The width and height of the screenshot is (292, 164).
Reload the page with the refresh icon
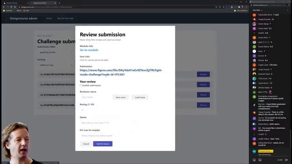click(x=11, y=7)
